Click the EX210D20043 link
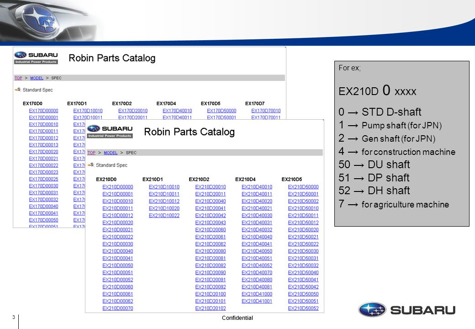 (211, 223)
